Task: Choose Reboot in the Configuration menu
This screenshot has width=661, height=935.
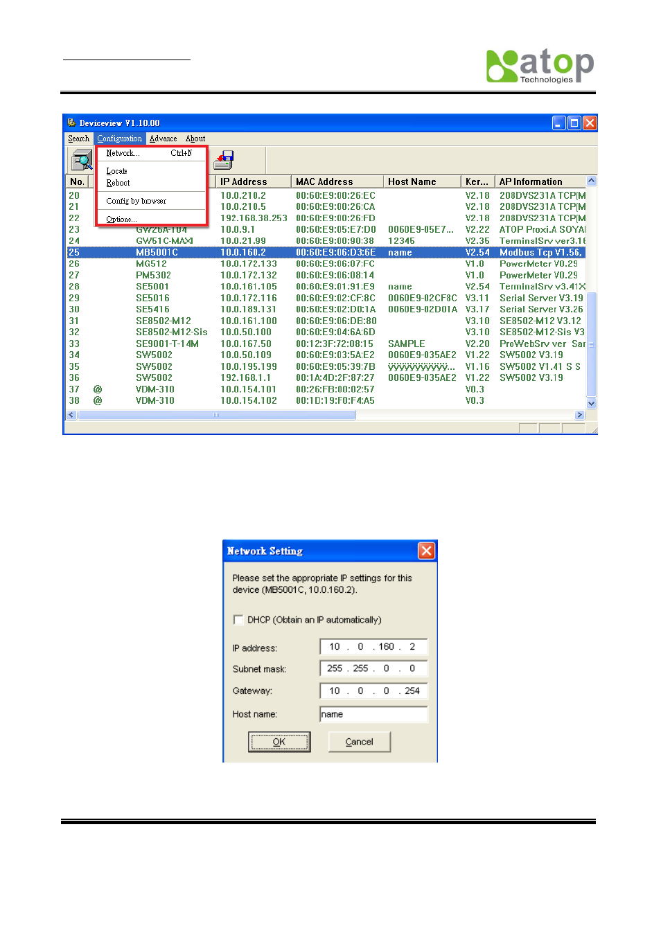Action: pos(150,183)
